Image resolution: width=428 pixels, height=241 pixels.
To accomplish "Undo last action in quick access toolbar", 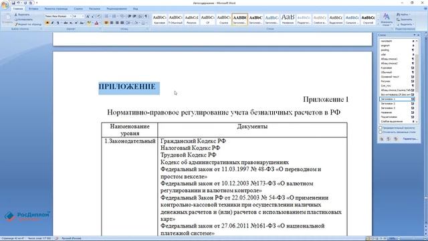I will pyautogui.click(x=19, y=3).
